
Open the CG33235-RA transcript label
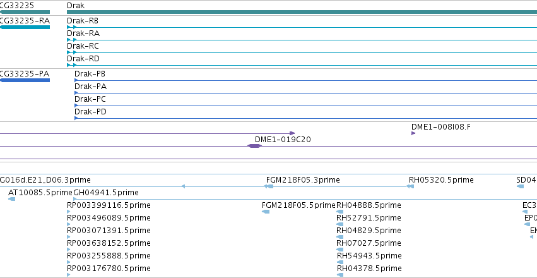pos(25,21)
